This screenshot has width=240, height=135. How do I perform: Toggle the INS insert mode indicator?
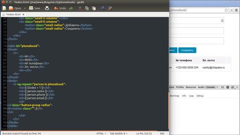[x=162, y=133]
